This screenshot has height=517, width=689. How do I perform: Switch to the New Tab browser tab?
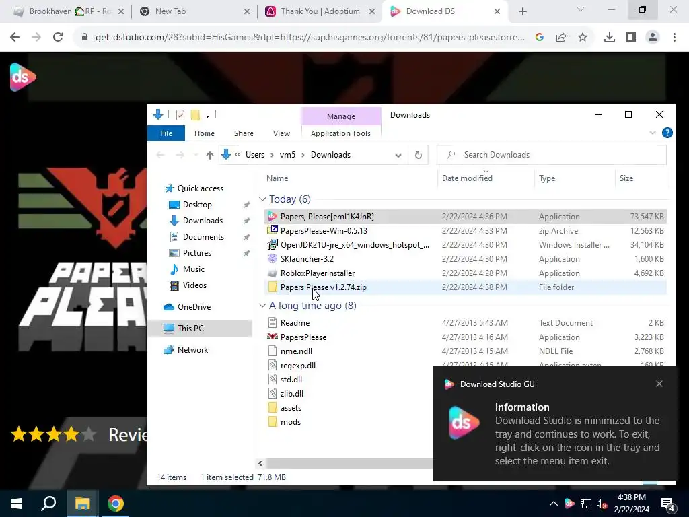(x=194, y=11)
